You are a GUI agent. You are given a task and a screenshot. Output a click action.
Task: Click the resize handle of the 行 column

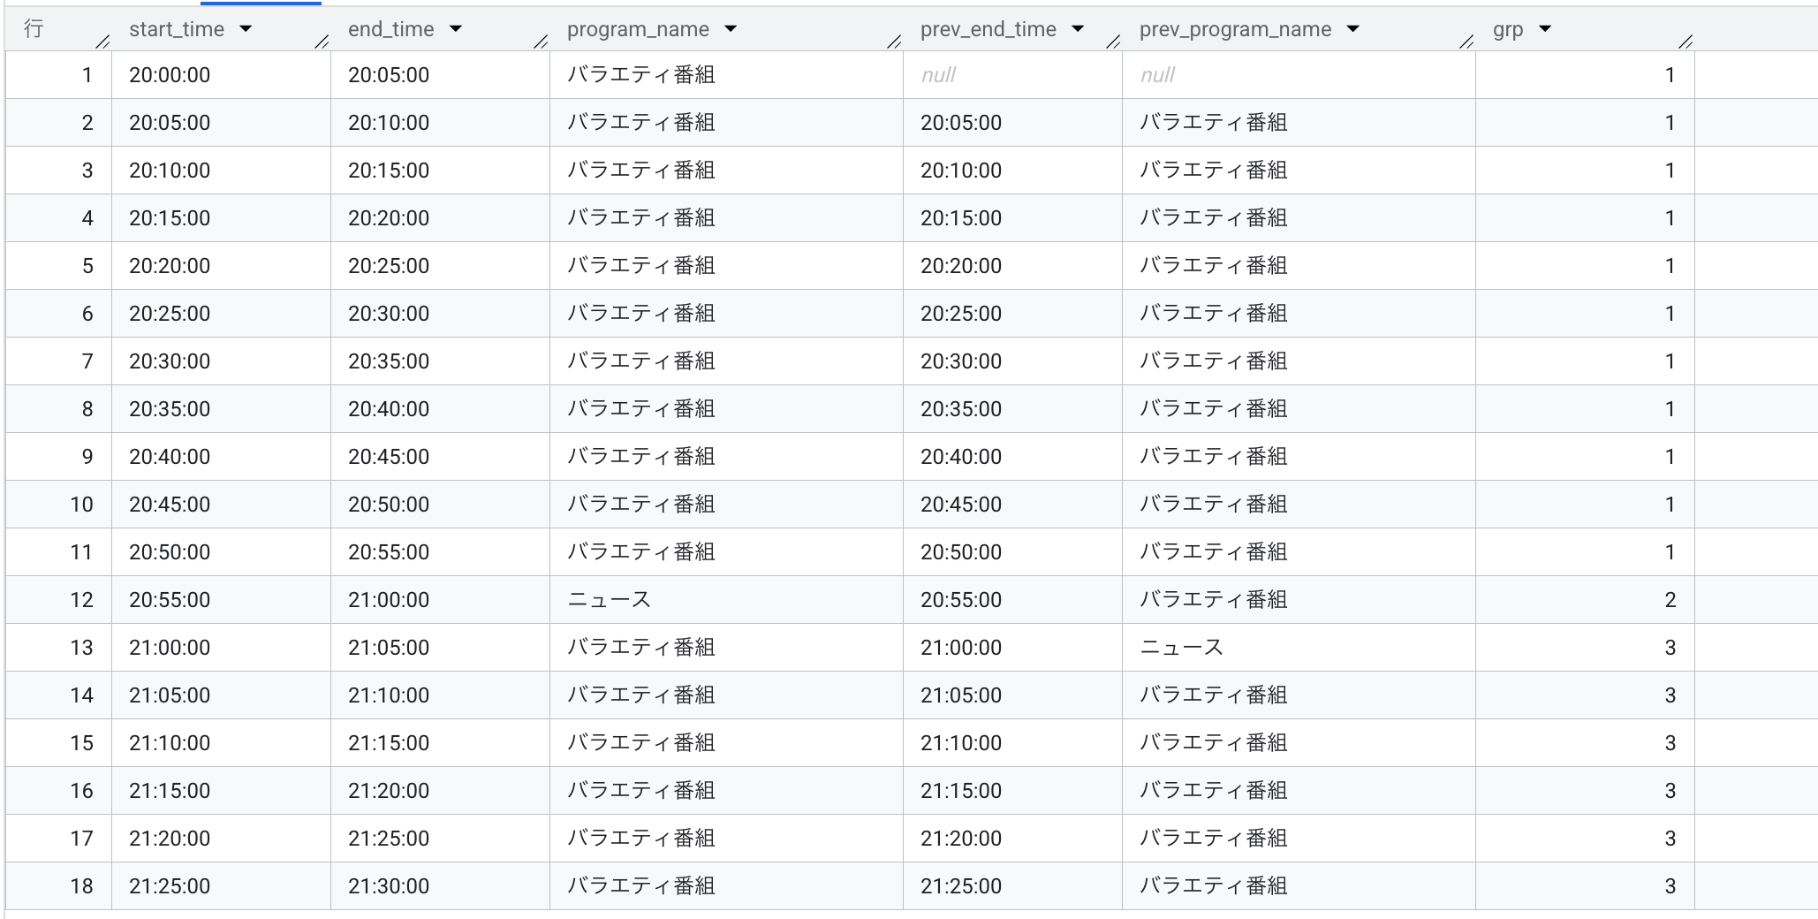[102, 41]
